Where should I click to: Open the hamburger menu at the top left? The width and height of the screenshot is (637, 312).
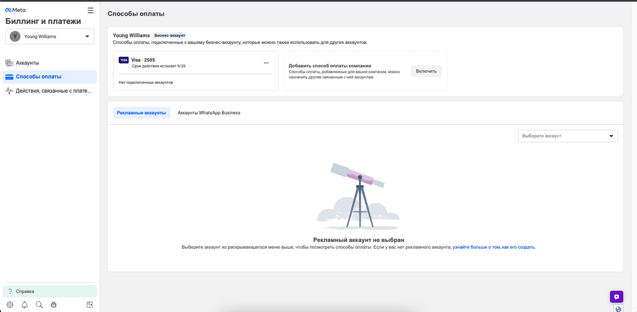point(90,10)
